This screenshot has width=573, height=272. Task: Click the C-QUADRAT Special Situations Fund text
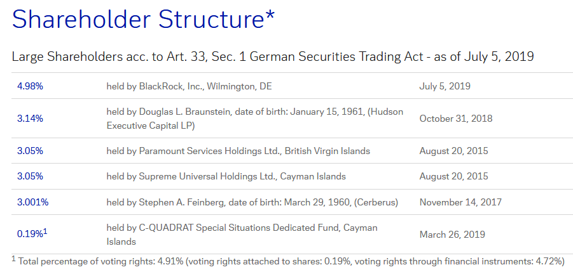[x=242, y=235]
